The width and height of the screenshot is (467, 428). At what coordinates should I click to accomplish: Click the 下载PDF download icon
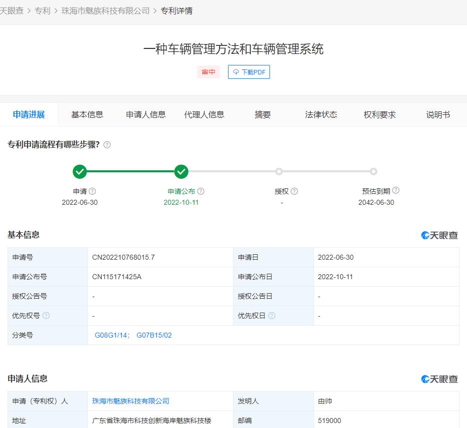235,72
